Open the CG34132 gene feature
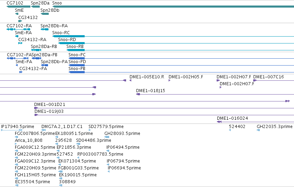The height and width of the screenshot is (187, 294). point(20,21)
